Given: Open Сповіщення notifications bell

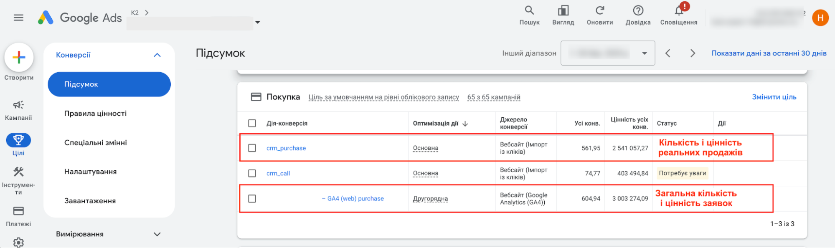Looking at the screenshot, I should 679,15.
